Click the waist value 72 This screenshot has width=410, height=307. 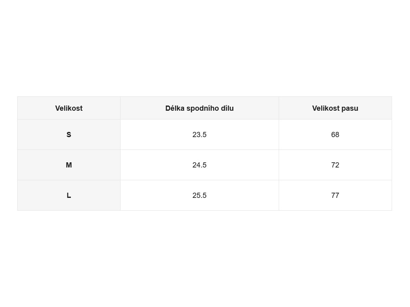pos(335,165)
